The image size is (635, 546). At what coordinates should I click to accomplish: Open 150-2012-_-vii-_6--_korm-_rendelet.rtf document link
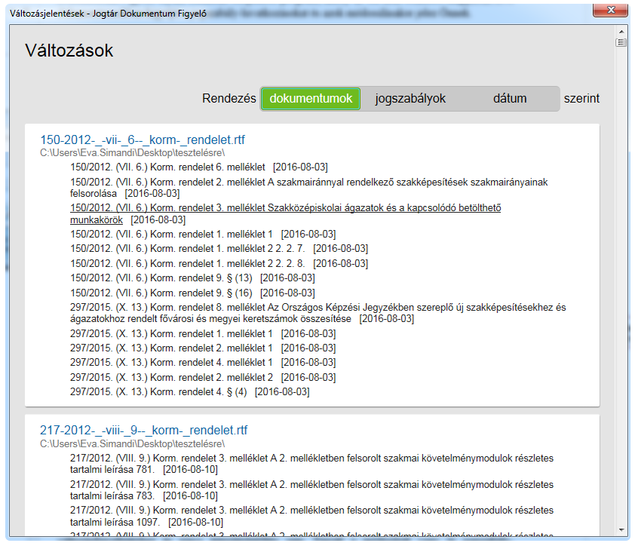[x=142, y=140]
